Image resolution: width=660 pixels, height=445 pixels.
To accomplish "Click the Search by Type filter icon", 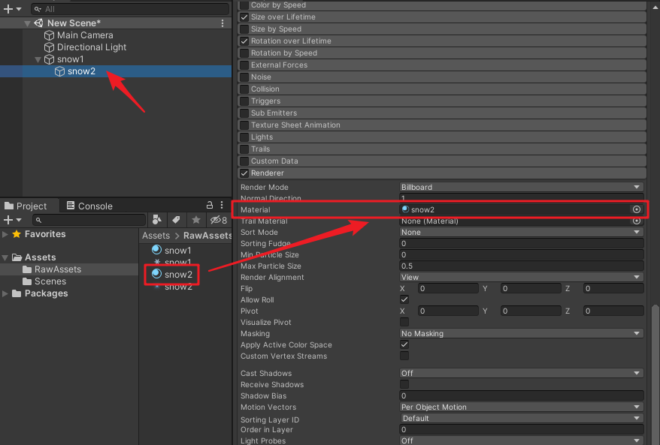I will click(156, 220).
